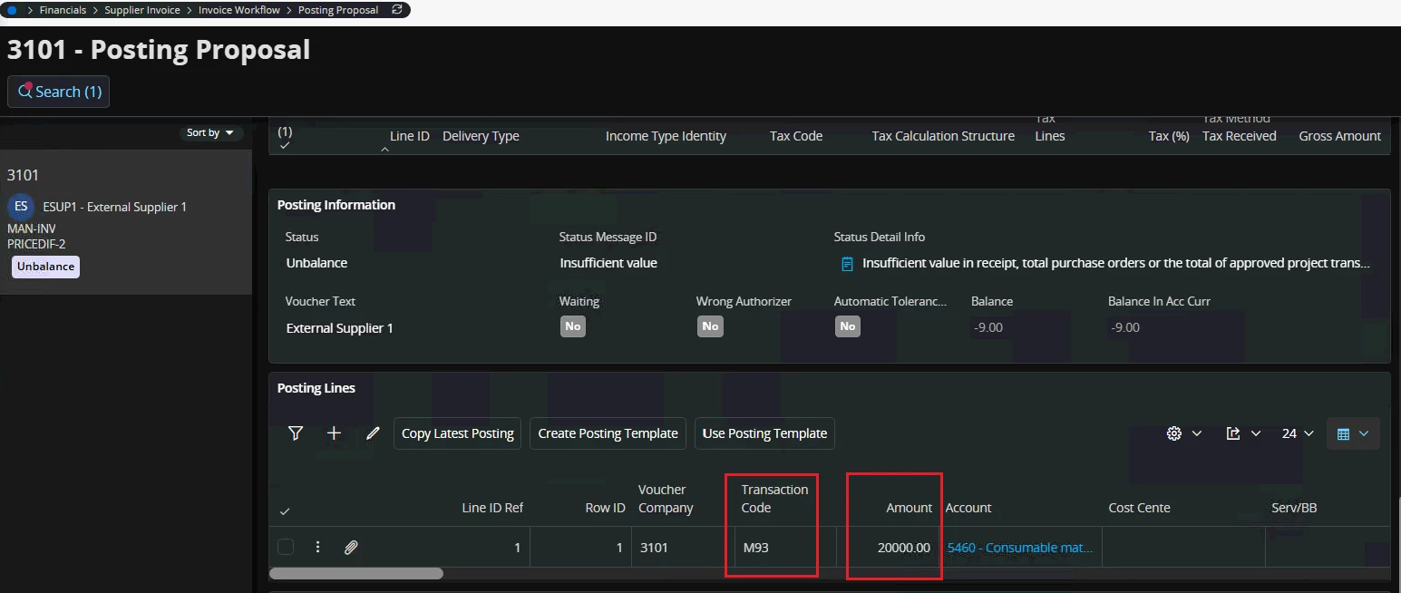1401x593 pixels.
Task: Click the Copy Latest Posting button
Action: 458,433
